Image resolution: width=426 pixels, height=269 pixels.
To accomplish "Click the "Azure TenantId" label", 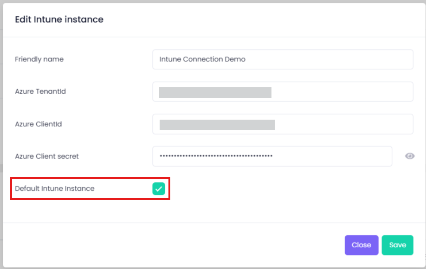I will (40, 92).
